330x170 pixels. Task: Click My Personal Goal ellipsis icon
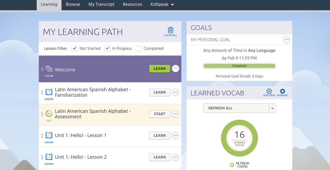click(x=287, y=40)
